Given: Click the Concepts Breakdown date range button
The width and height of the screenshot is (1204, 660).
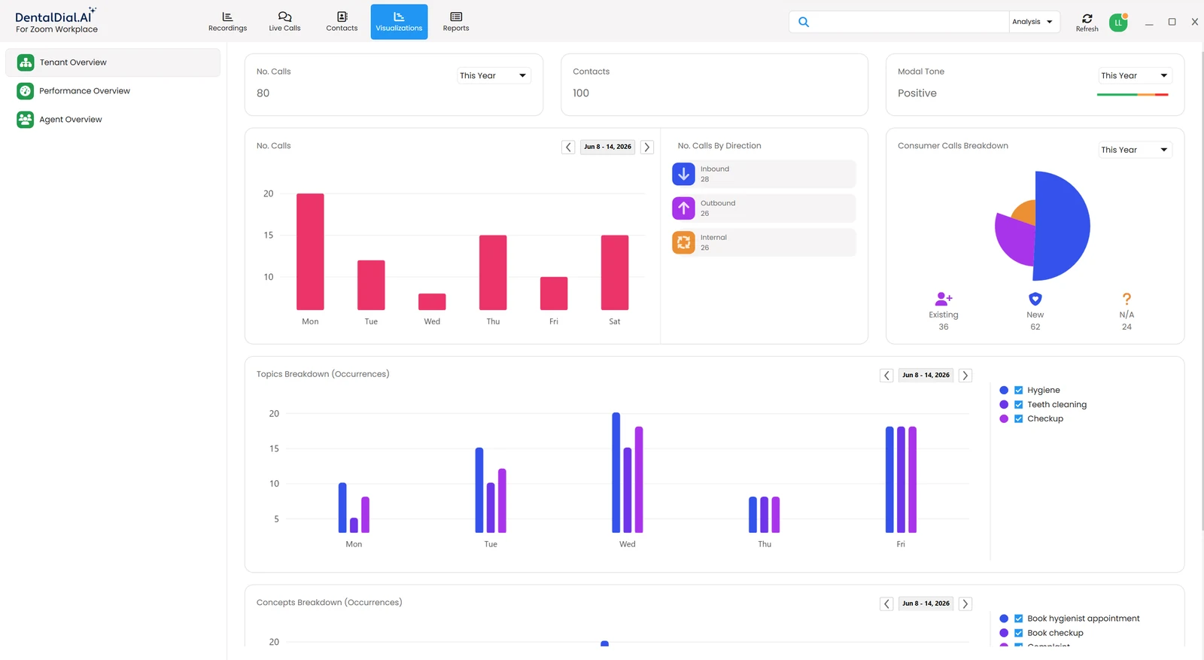Looking at the screenshot, I should tap(926, 604).
